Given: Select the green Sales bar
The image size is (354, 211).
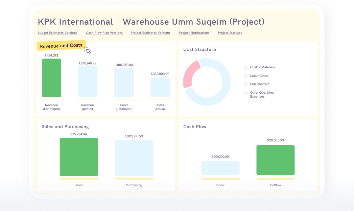Looking at the screenshot, I should (79, 157).
